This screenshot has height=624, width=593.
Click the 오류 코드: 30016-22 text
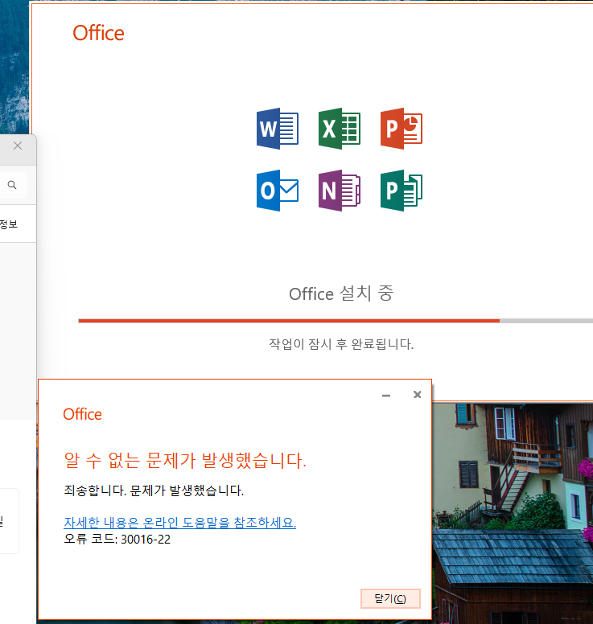[x=117, y=540]
